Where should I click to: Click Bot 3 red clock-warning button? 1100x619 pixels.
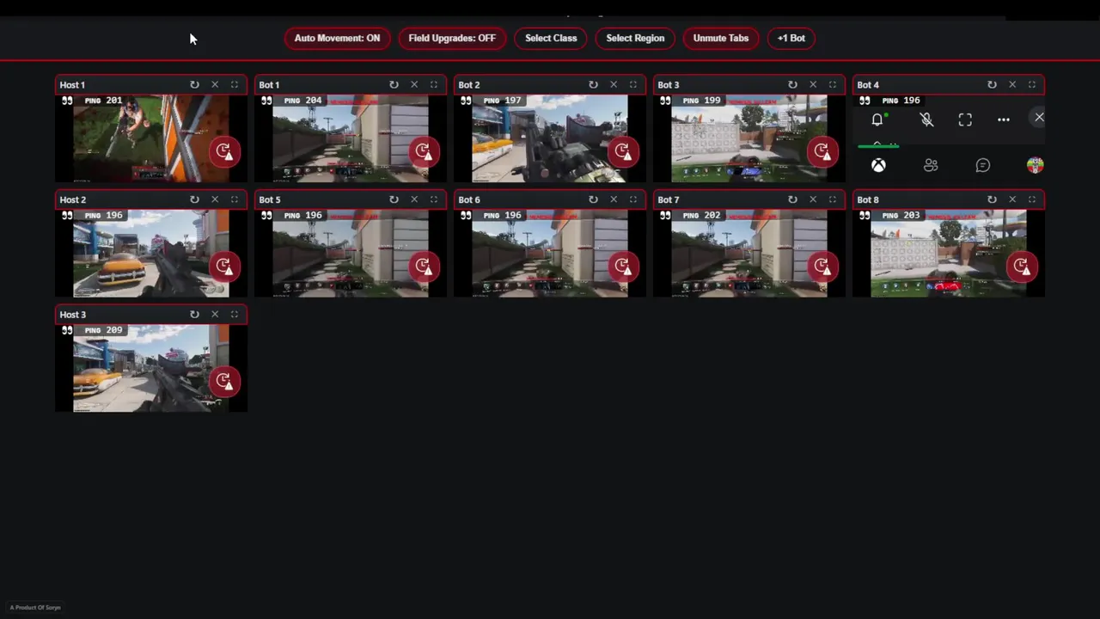(x=822, y=151)
